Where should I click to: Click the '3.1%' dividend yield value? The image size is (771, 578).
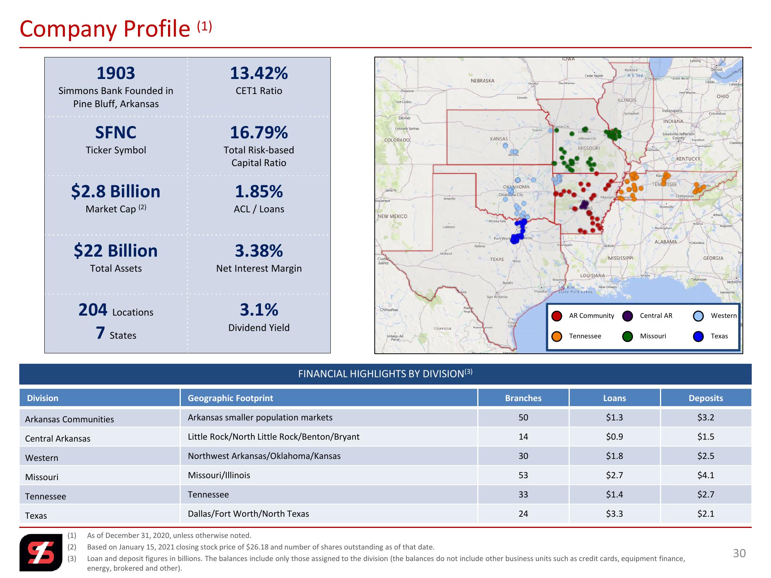coord(259,310)
